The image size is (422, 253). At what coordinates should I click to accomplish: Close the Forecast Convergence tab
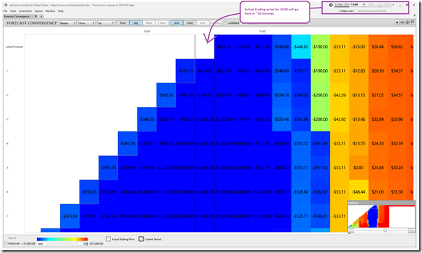click(36, 16)
